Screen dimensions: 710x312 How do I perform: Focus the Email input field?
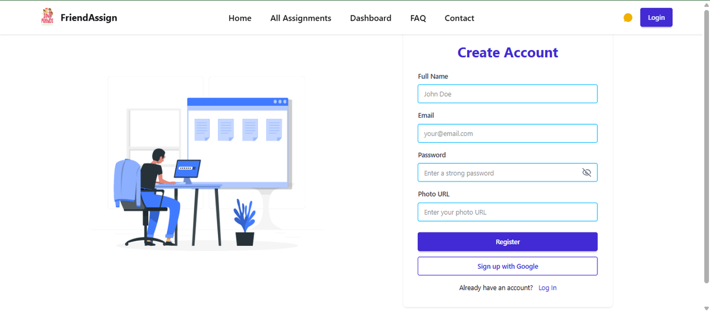coord(508,133)
